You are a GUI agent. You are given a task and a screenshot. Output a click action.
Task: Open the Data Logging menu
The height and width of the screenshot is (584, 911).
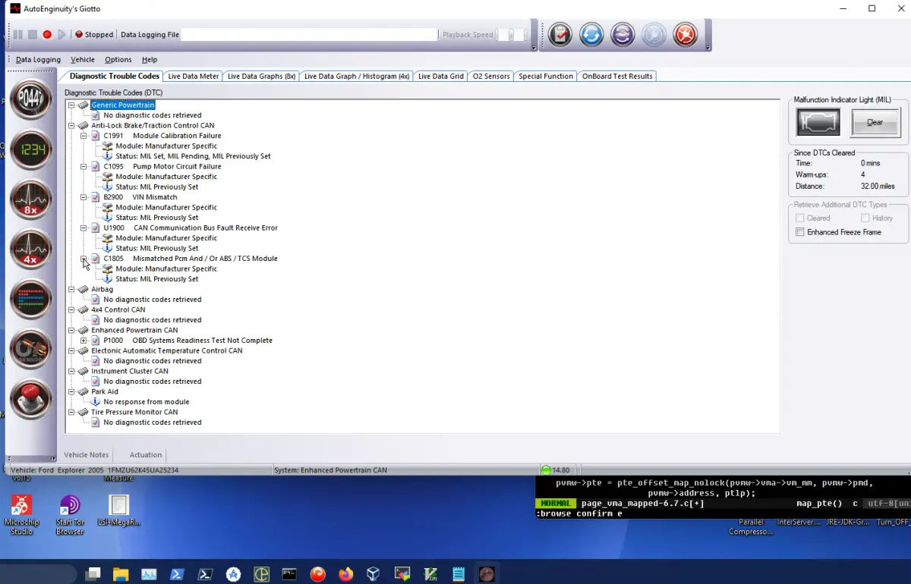coord(38,60)
